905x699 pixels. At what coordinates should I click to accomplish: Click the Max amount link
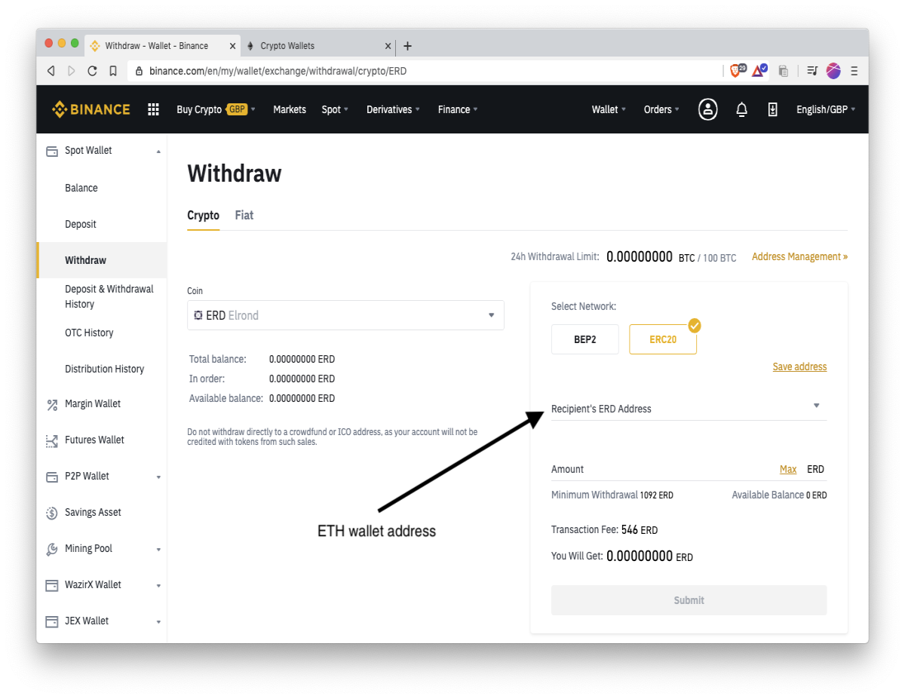pyautogui.click(x=788, y=469)
